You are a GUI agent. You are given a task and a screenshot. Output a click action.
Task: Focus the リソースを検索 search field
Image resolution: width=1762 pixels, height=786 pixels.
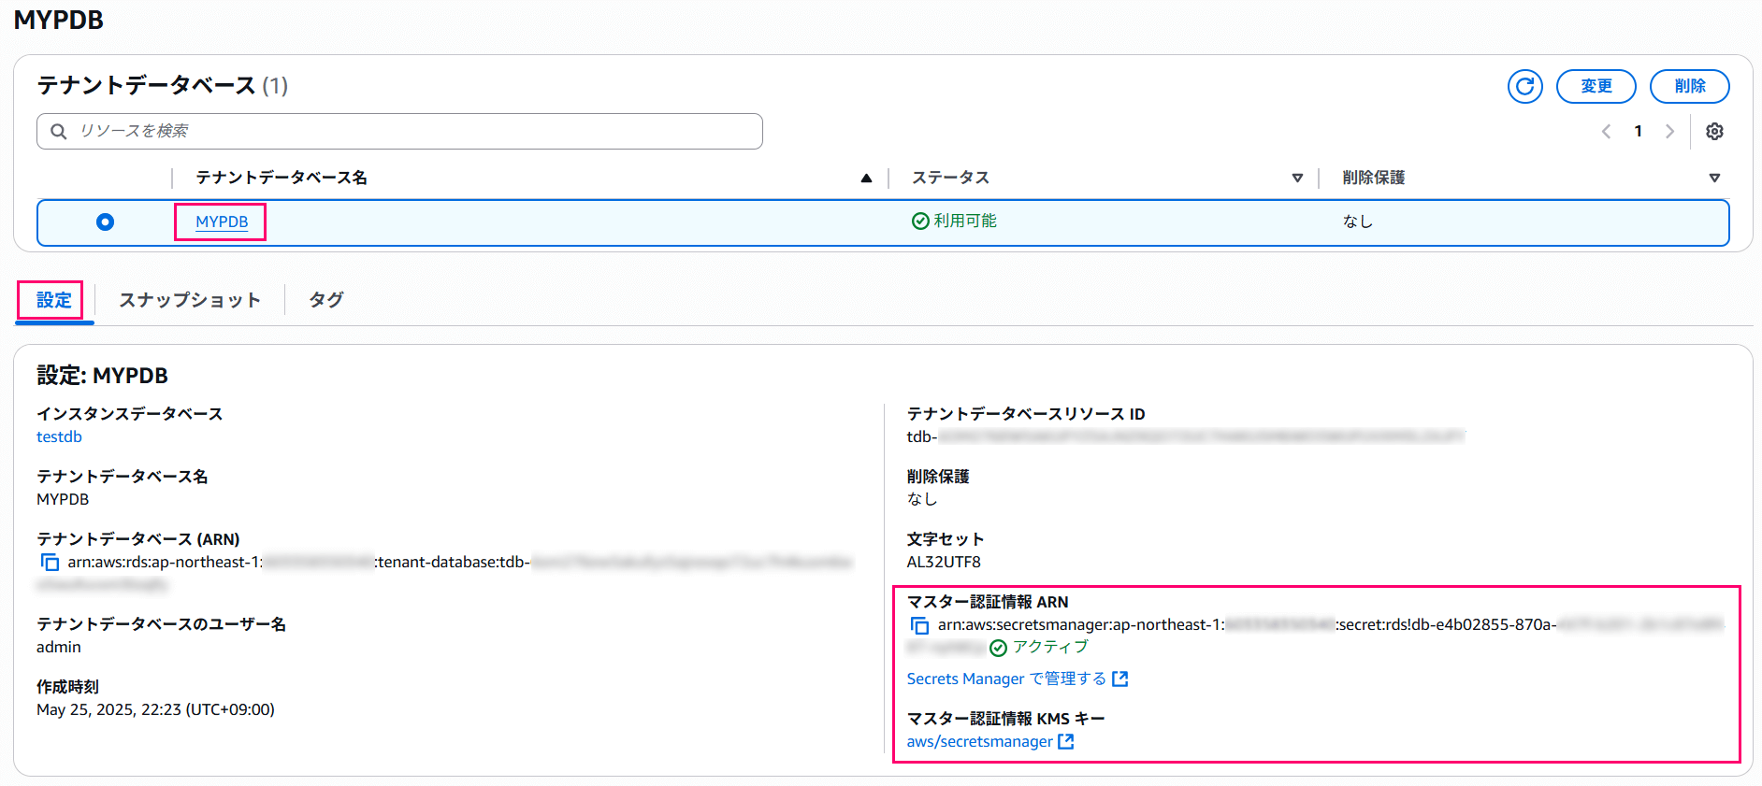coord(399,132)
